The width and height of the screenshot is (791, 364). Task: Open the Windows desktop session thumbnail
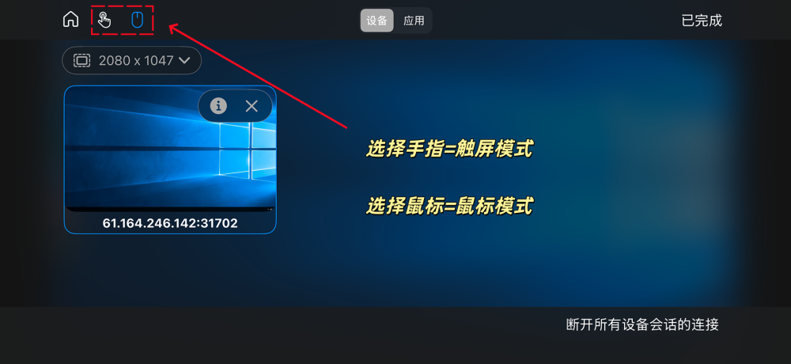(x=170, y=159)
